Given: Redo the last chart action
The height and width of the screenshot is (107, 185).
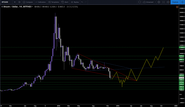Looking at the screenshot, I should click(86, 2).
